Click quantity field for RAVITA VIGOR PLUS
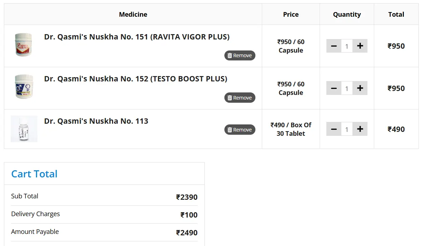 point(347,46)
